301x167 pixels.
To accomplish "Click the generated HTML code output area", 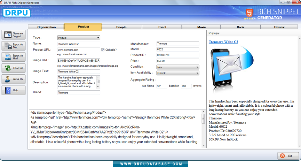I will tap(115, 129).
